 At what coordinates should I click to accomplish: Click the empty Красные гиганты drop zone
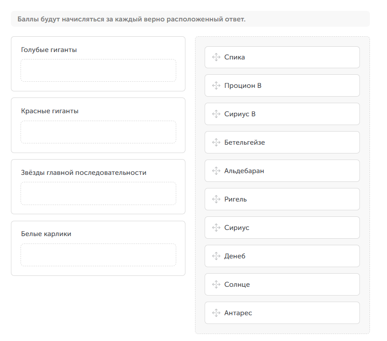coord(98,132)
